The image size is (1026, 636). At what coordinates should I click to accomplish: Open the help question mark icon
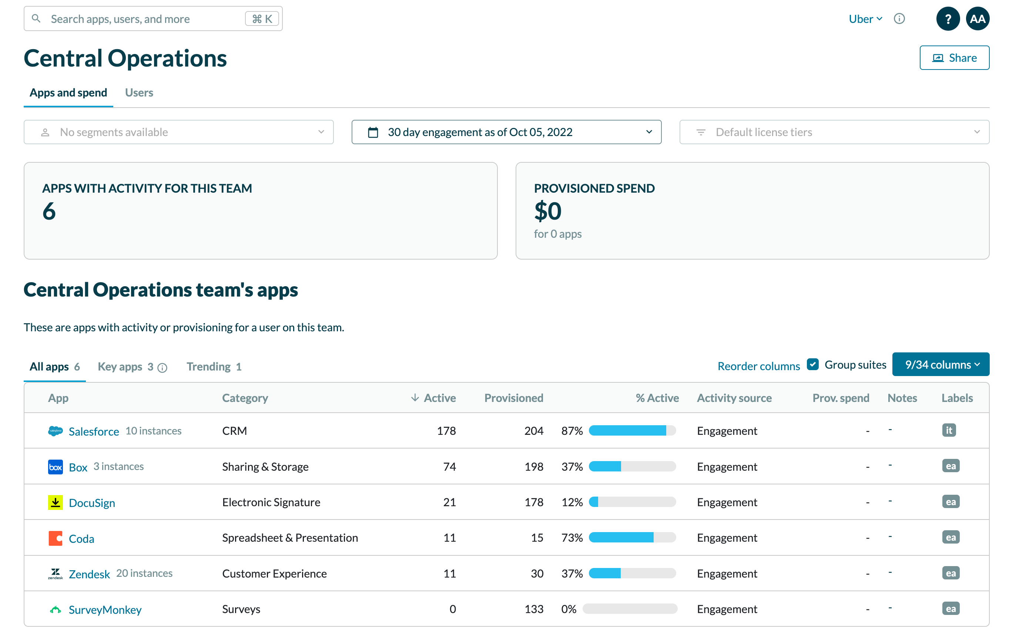click(947, 19)
